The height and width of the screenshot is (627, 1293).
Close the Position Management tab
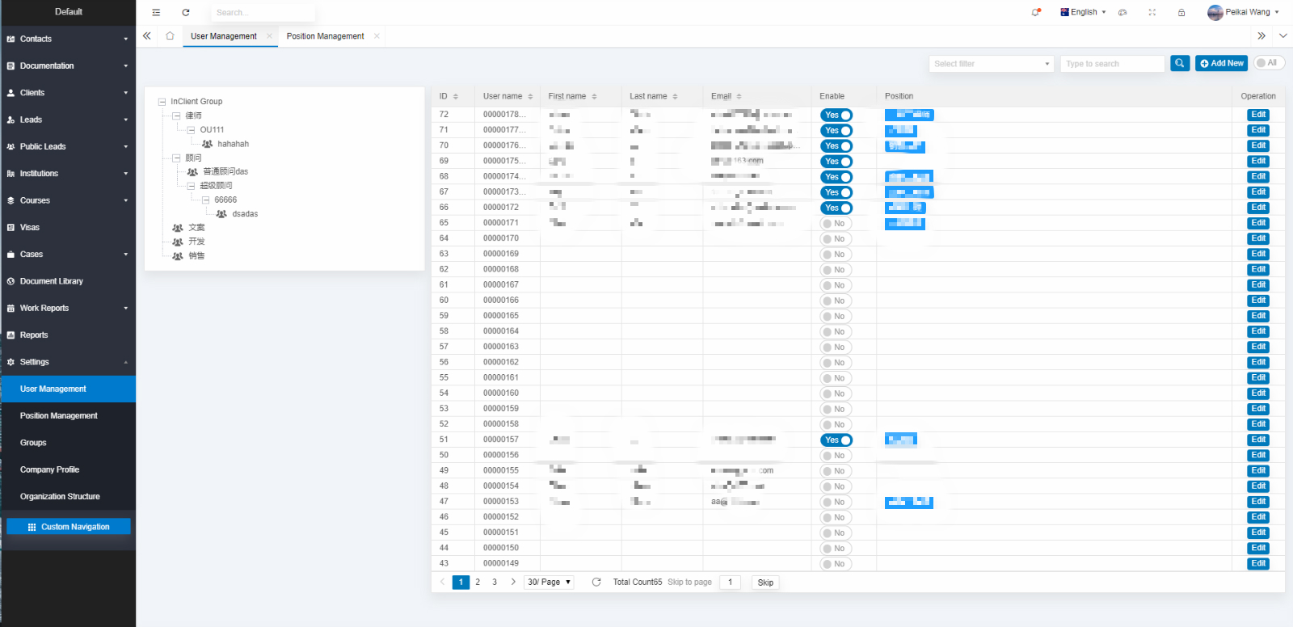point(377,36)
